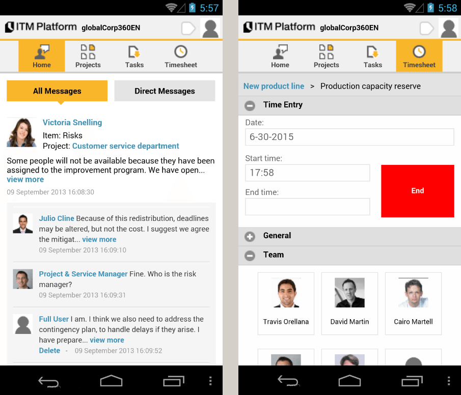Collapse the Team section
Viewport: 461px width, 395px height.
tap(250, 256)
